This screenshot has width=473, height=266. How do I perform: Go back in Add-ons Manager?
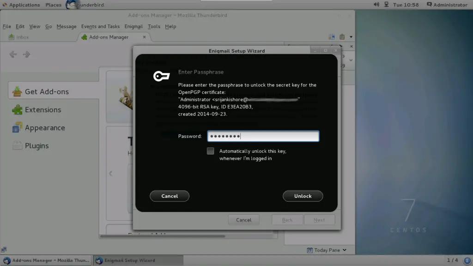[x=12, y=54]
